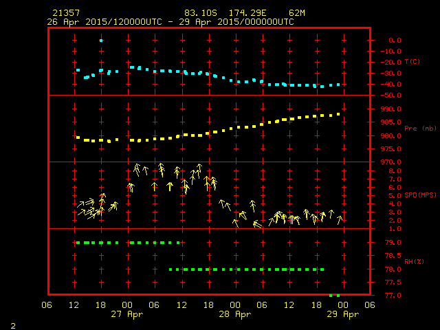Viewport: 440px width, 330px height.
Task: Click the isolated cyan dot near top
Action: tap(101, 41)
